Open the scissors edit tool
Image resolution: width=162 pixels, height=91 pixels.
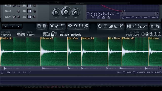coord(52,26)
